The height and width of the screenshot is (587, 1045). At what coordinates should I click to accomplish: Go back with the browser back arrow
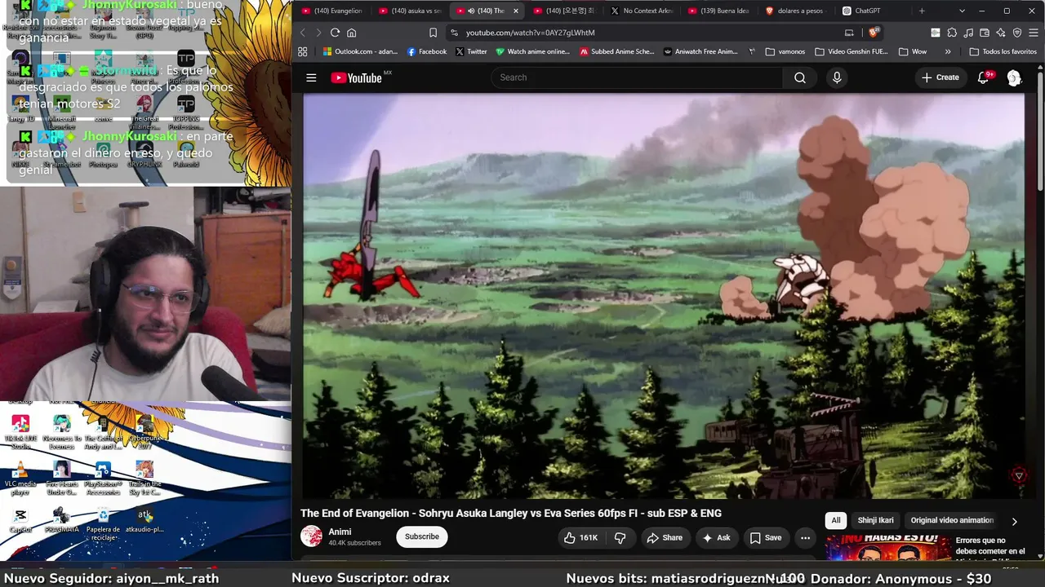point(302,33)
